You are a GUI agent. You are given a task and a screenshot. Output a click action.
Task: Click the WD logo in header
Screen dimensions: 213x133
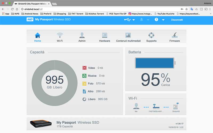pyautogui.click(x=30, y=19)
